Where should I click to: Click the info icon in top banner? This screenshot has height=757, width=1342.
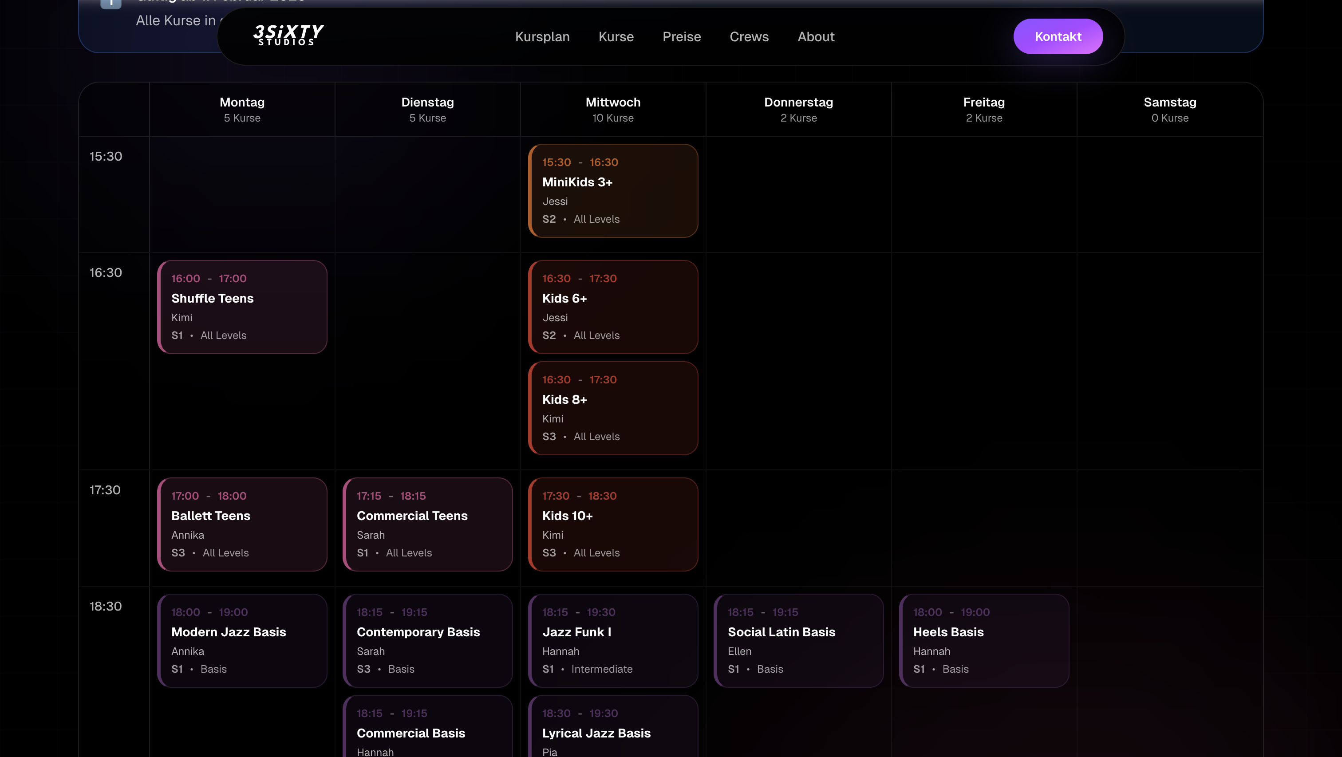click(x=111, y=3)
